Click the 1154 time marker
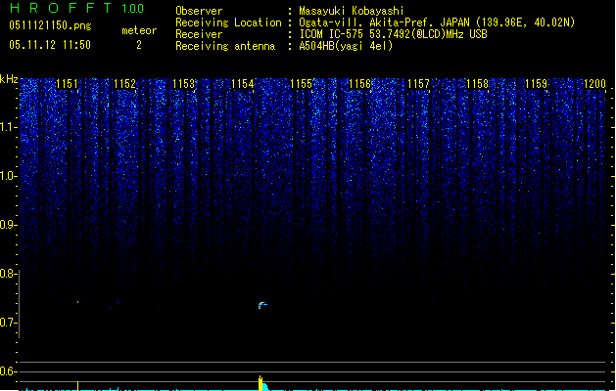 pos(243,83)
